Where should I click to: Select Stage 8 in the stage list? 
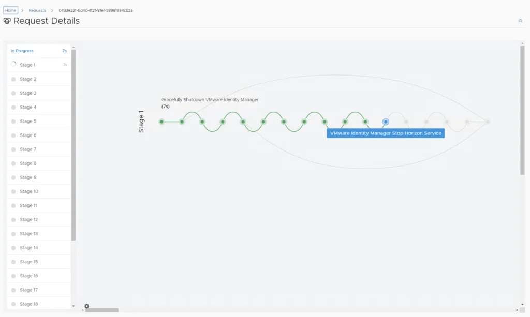pos(39,163)
